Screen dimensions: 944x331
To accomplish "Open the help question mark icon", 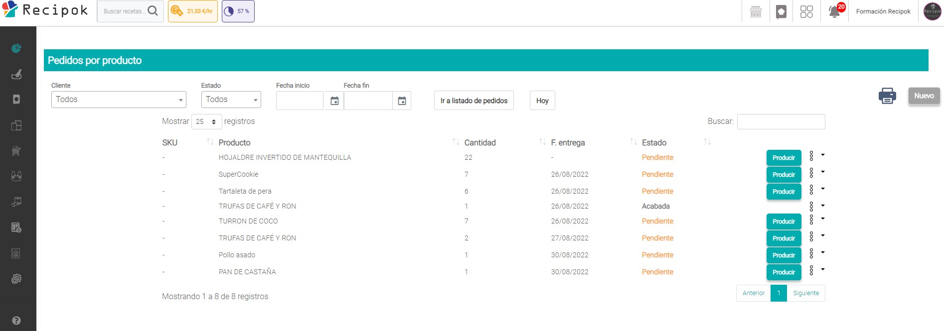I will point(16,321).
